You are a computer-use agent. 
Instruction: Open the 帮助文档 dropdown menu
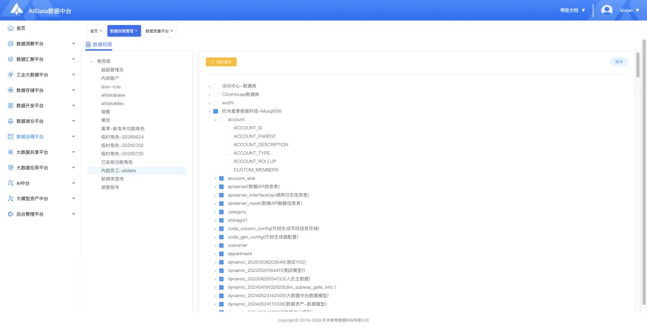(573, 10)
